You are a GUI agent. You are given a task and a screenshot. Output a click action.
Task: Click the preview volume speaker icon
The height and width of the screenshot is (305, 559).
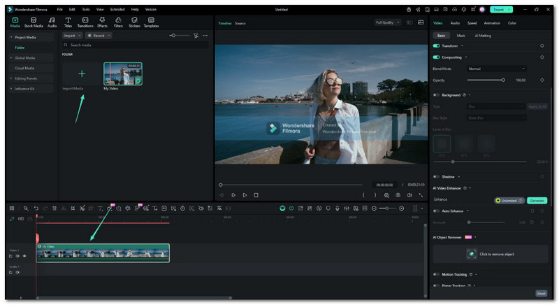409,195
